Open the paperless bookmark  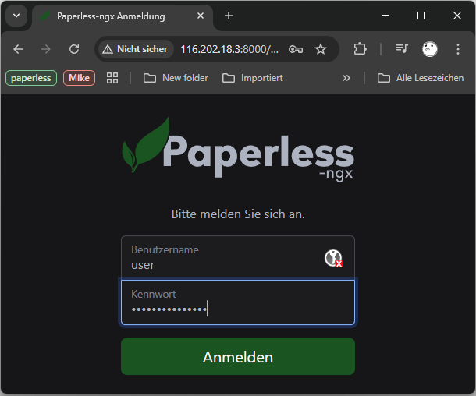(31, 78)
